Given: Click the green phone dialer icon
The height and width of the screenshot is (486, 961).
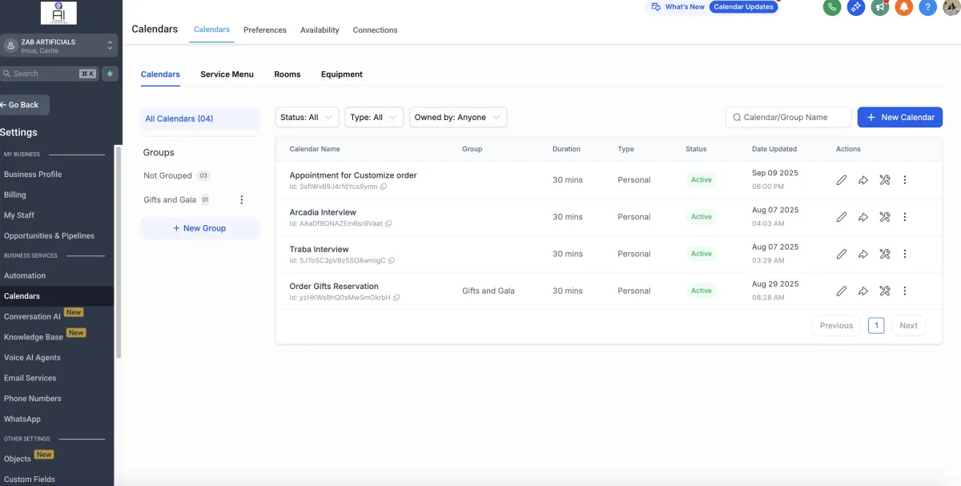Looking at the screenshot, I should pyautogui.click(x=832, y=7).
